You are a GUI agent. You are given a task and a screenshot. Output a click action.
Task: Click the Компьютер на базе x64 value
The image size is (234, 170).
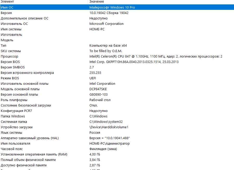pyautogui.click(x=108, y=46)
